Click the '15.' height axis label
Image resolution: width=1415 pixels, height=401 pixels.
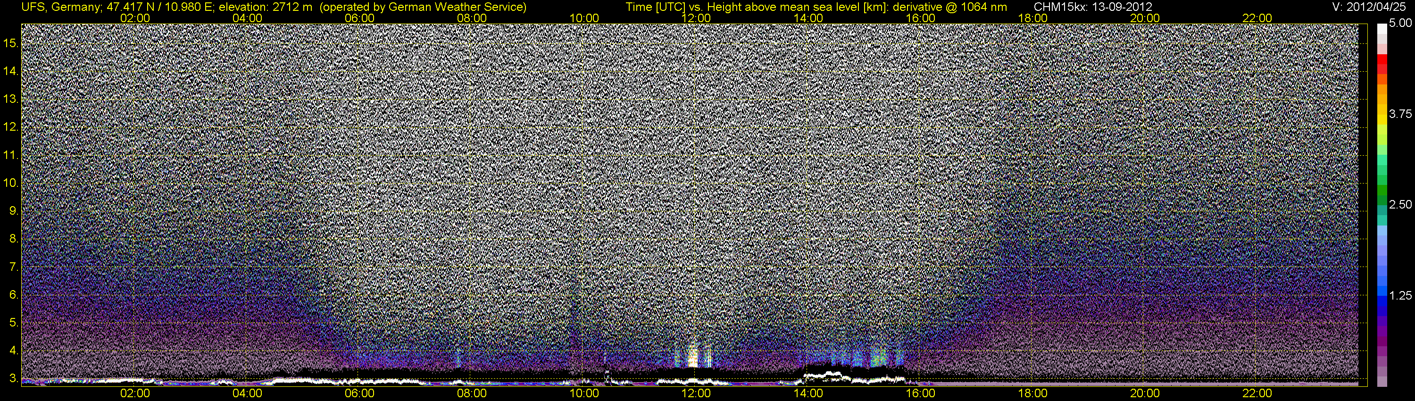point(11,43)
